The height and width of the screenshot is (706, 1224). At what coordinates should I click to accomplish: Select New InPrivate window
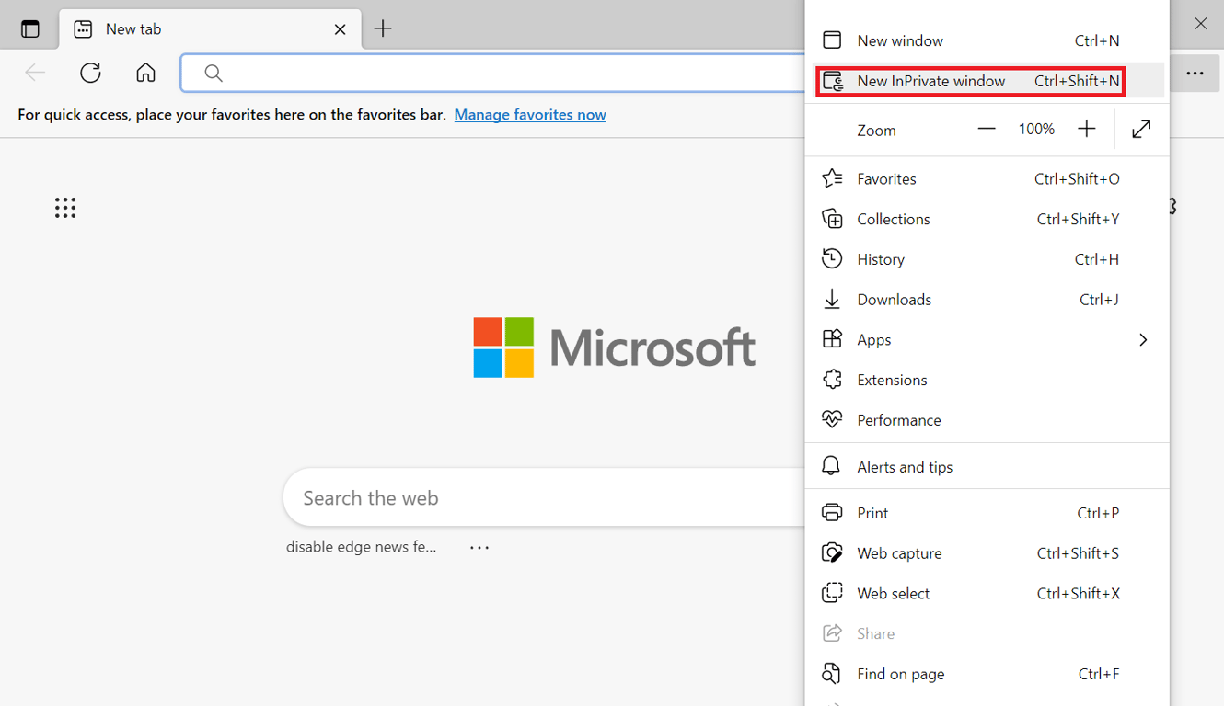(x=931, y=81)
